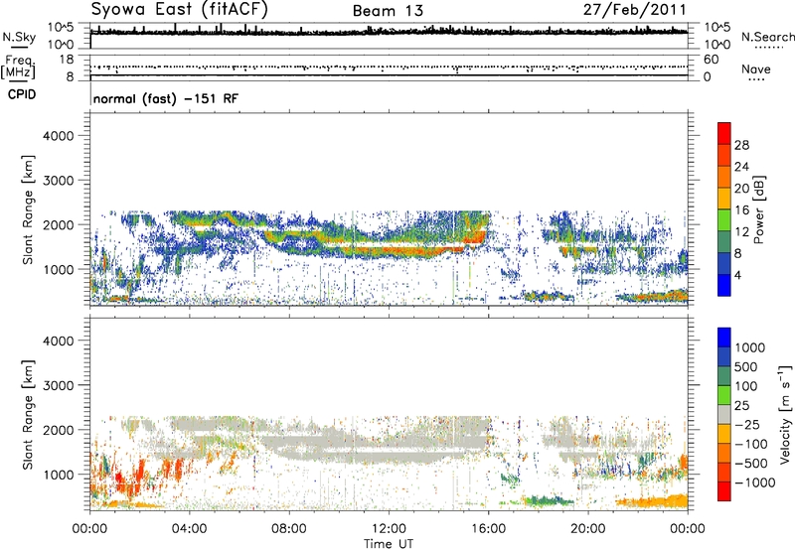Click the '12:00' time axis tick label
Screen dimensions: 795x550
[x=389, y=529]
